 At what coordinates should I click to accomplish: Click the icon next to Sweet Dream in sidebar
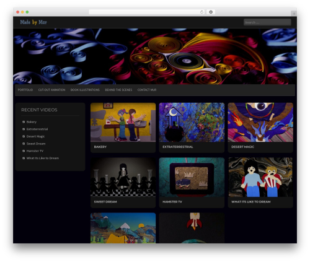tap(24, 144)
